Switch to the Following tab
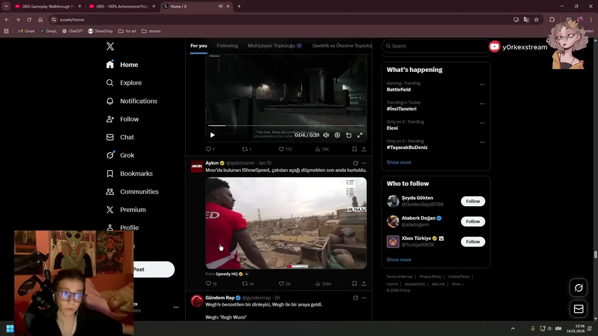Screen dimensions: 598x336 (228, 46)
